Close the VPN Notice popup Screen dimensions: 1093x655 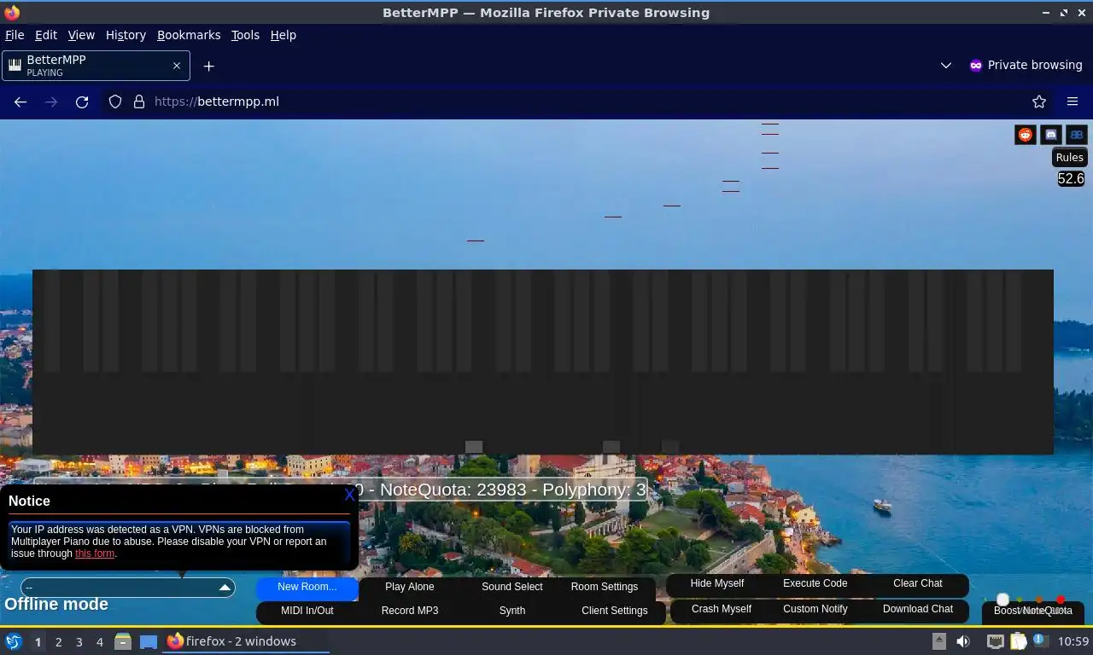tap(349, 495)
